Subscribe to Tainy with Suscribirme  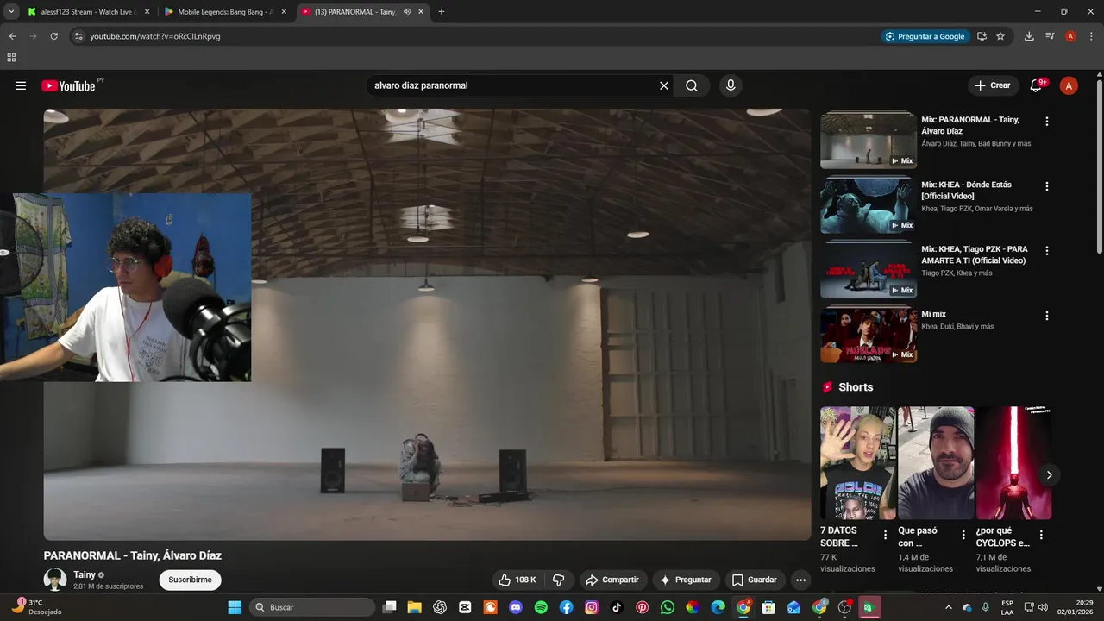190,580
